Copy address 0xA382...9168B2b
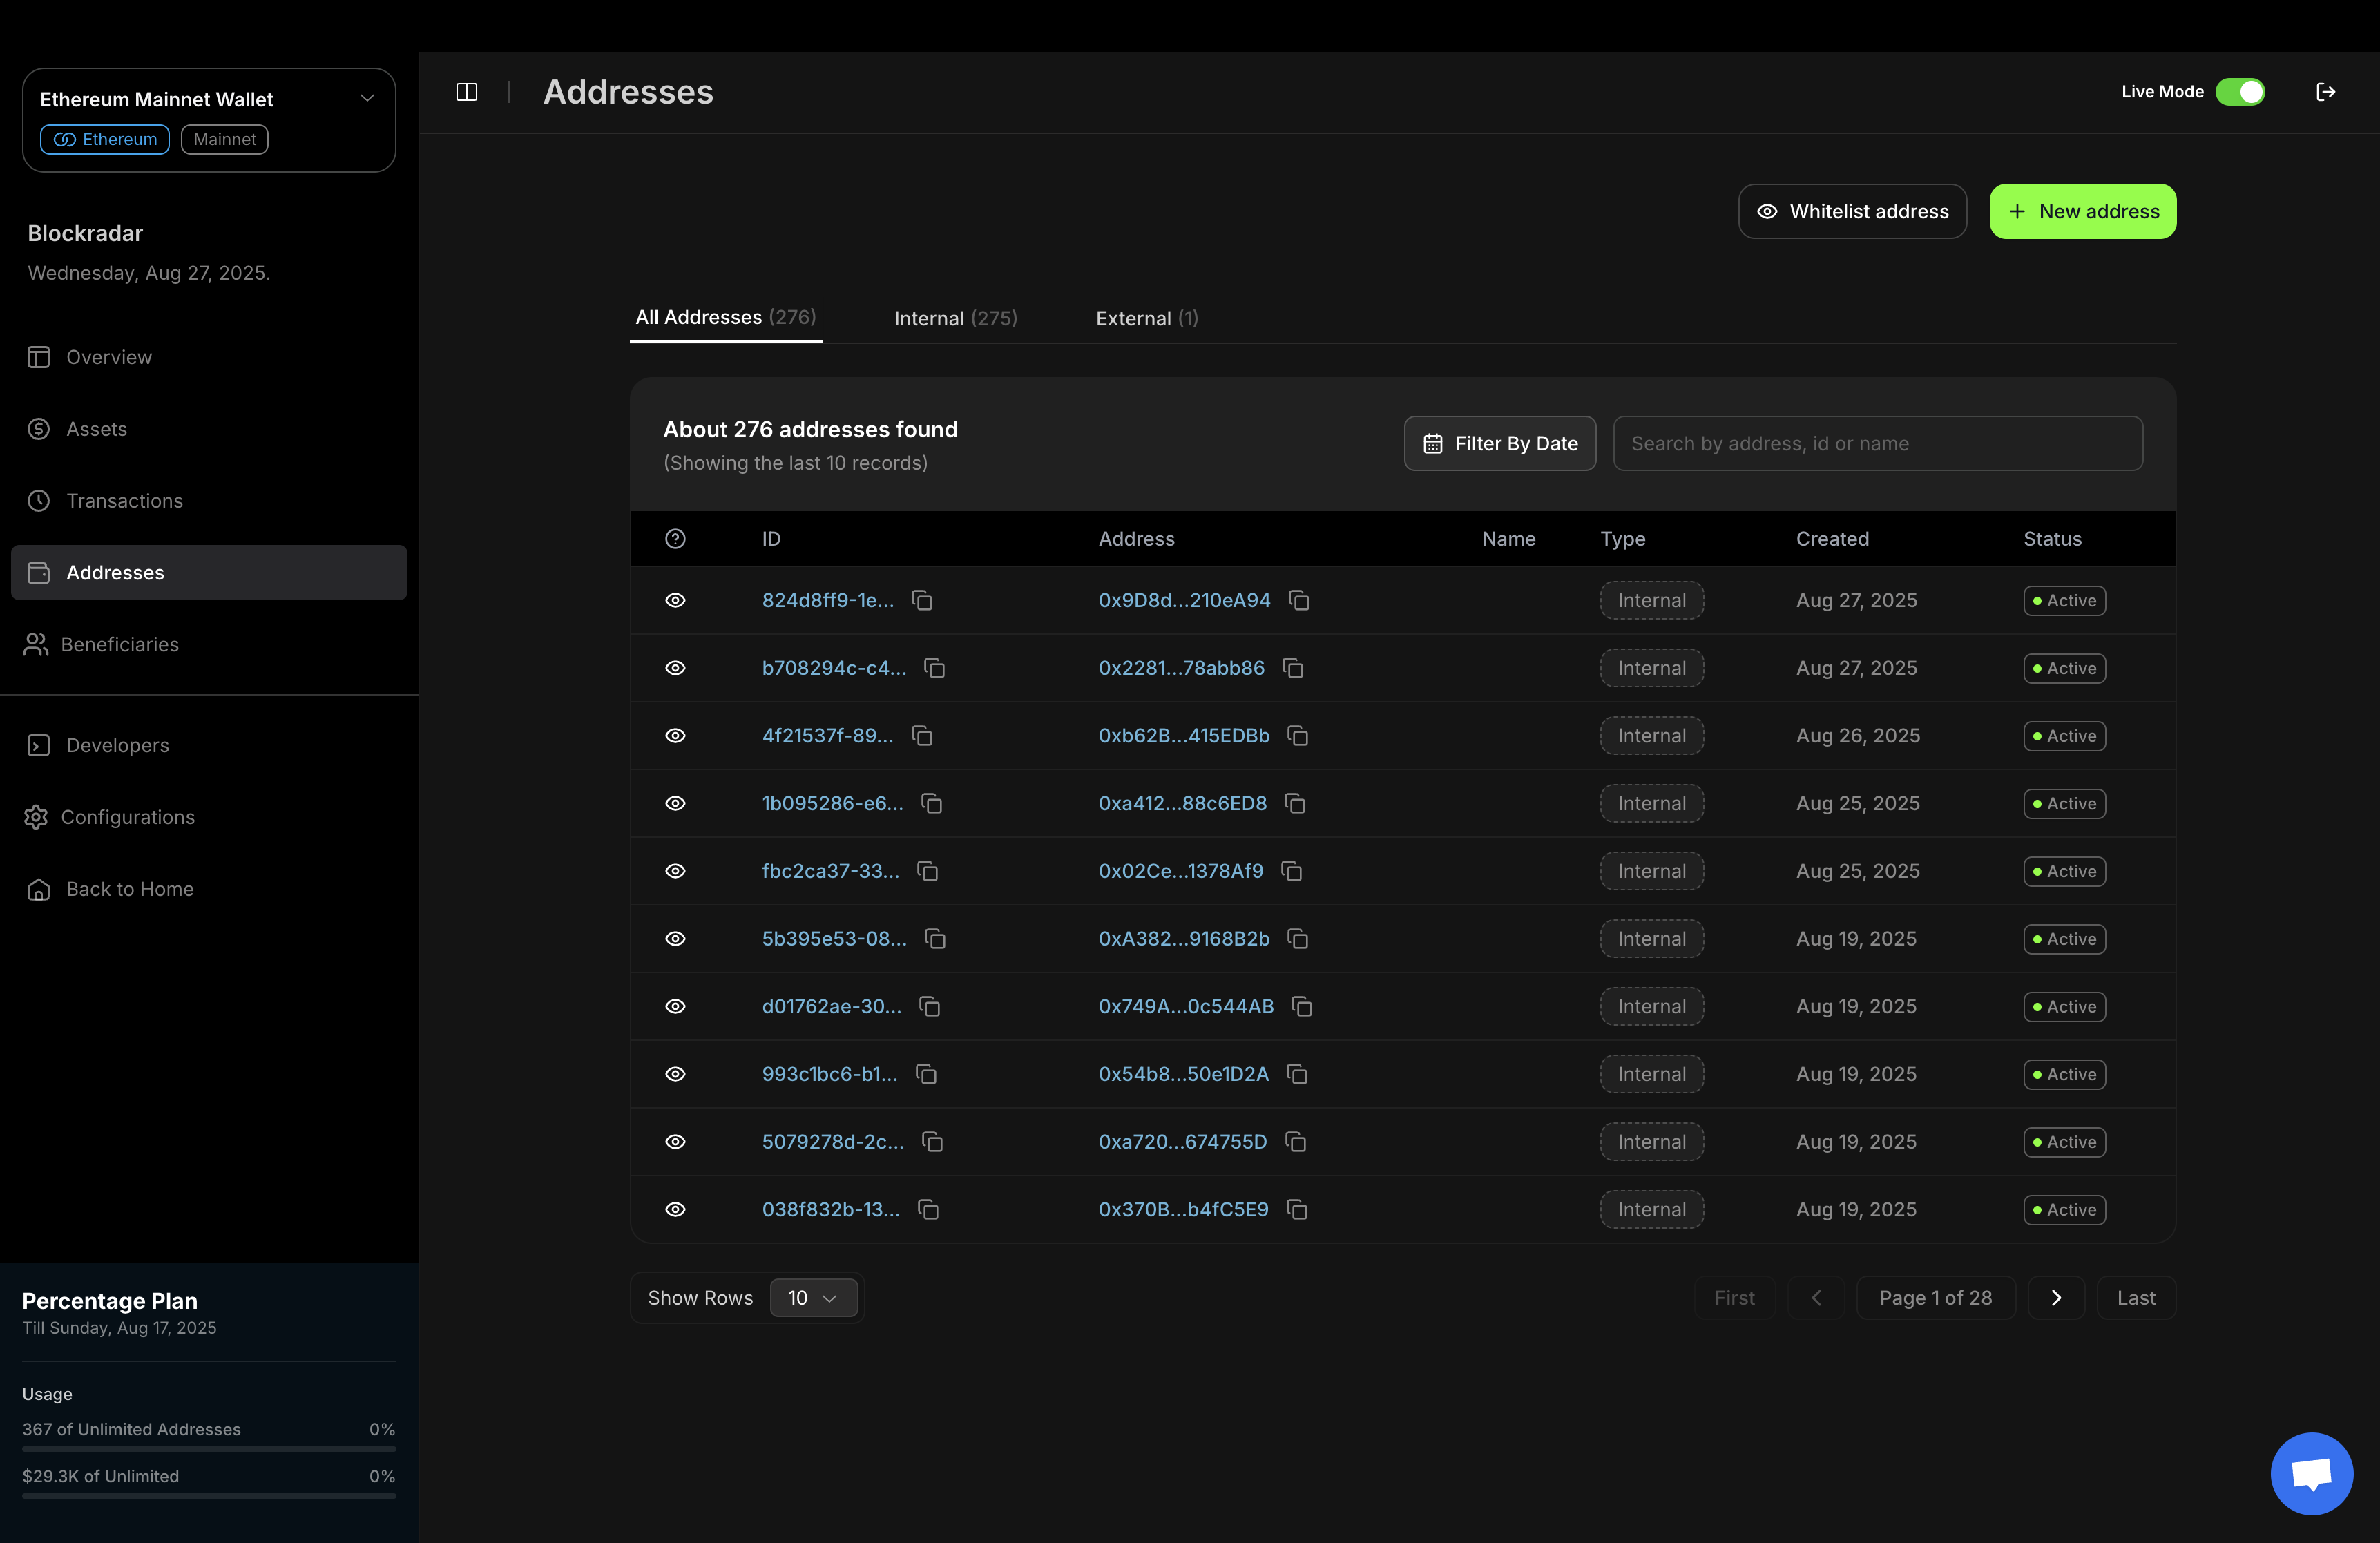Viewport: 2380px width, 1543px height. [1298, 939]
